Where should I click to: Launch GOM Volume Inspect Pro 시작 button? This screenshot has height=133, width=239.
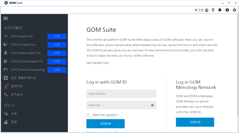coord(57,61)
